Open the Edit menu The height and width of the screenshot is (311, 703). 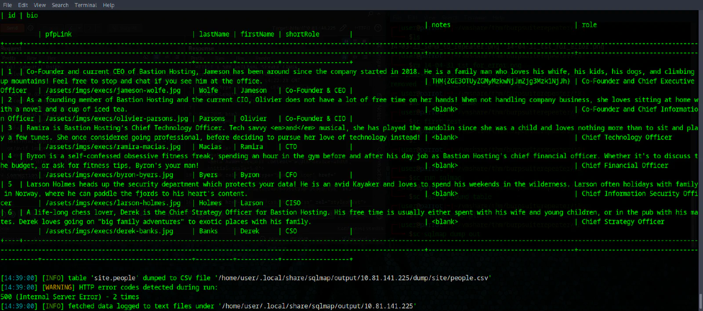pyautogui.click(x=23, y=5)
